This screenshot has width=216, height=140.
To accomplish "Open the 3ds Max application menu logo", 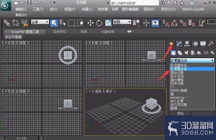I will 6,5.
